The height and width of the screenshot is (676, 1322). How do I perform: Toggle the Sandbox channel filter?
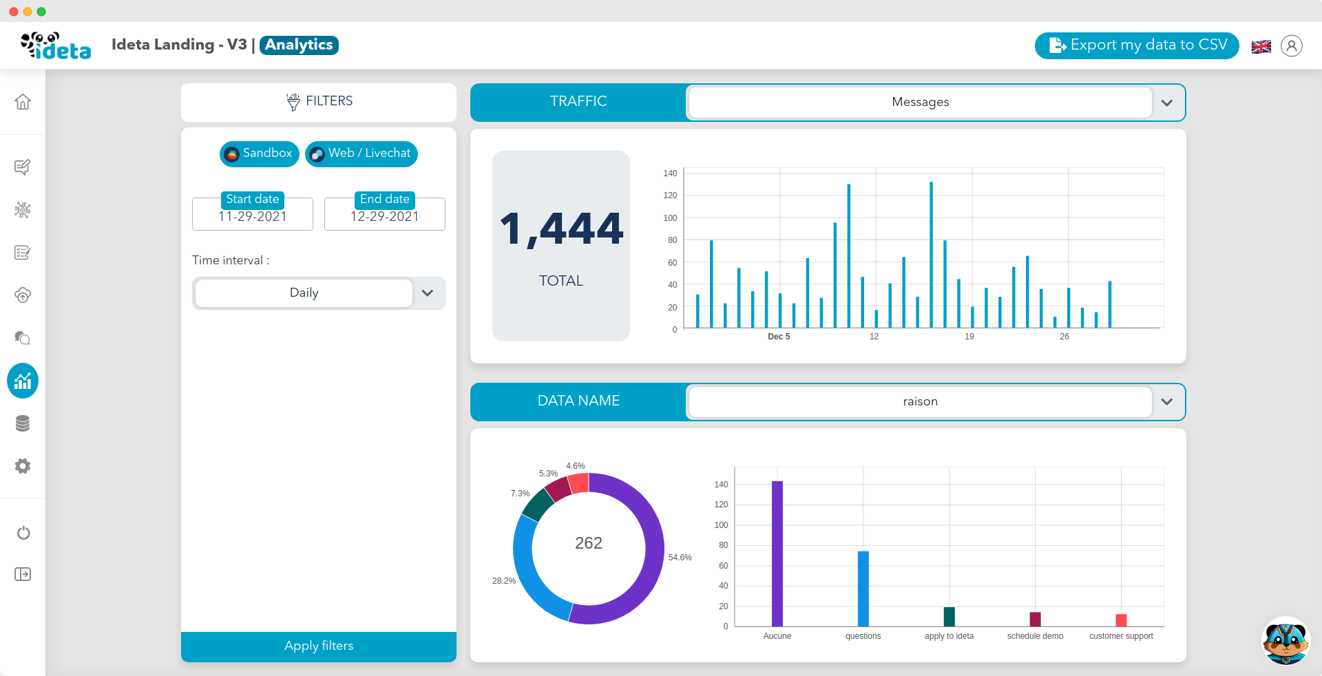[259, 154]
